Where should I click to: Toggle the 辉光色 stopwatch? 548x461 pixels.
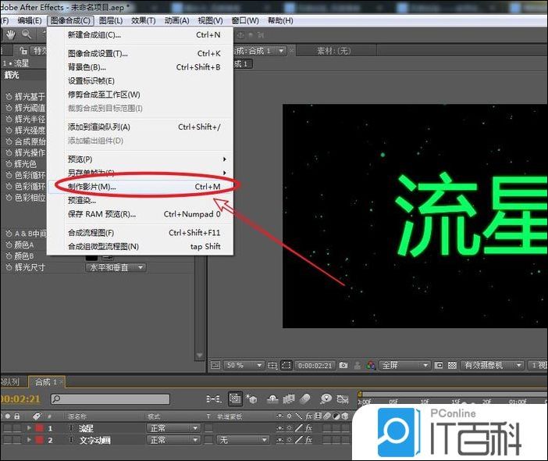click(9, 163)
